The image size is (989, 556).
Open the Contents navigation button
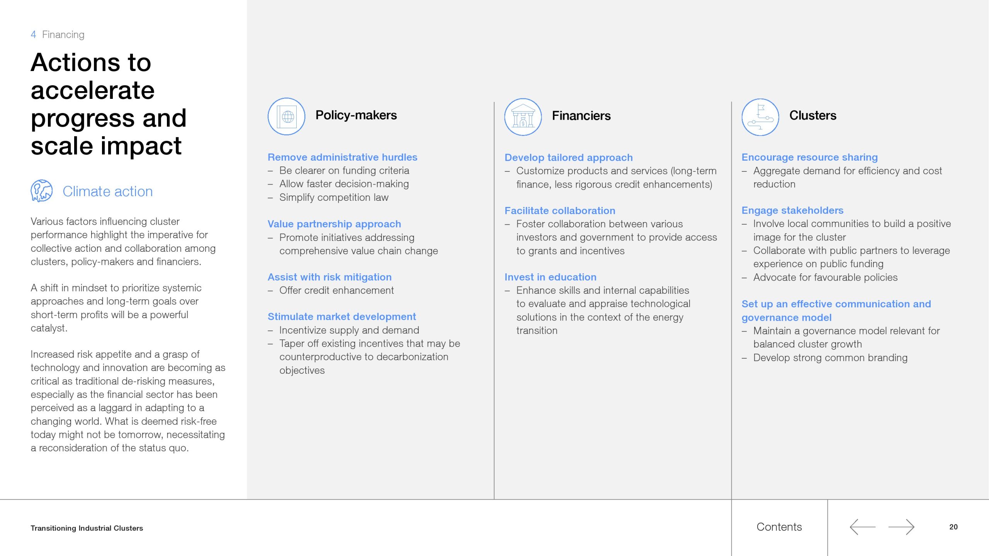(x=779, y=527)
